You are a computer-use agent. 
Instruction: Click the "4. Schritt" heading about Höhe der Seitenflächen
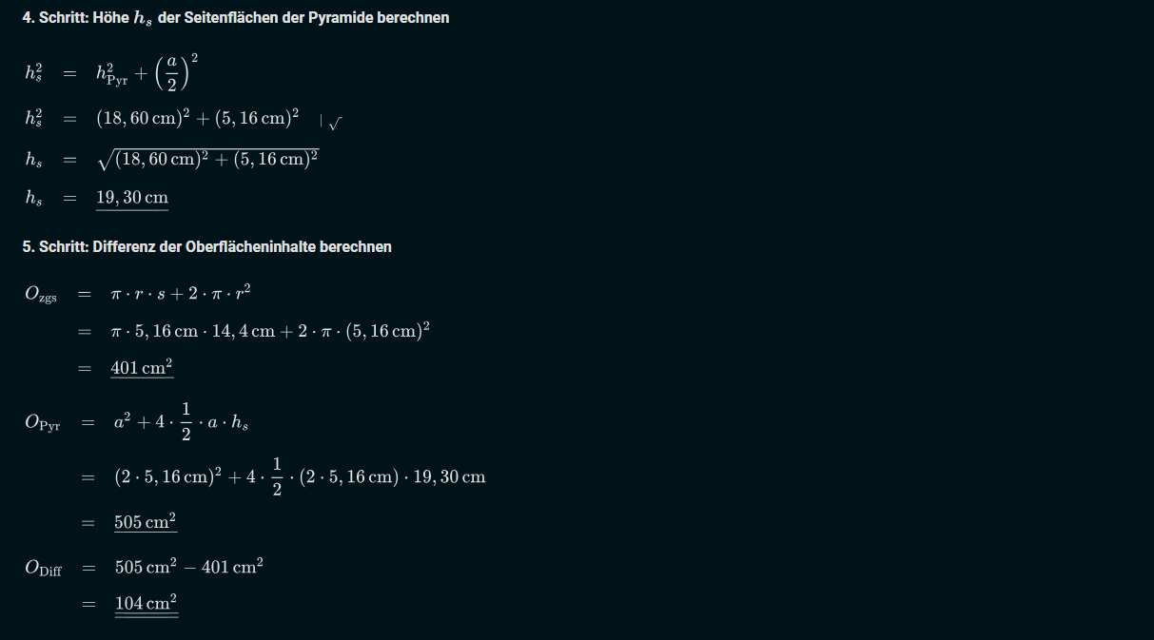point(236,18)
